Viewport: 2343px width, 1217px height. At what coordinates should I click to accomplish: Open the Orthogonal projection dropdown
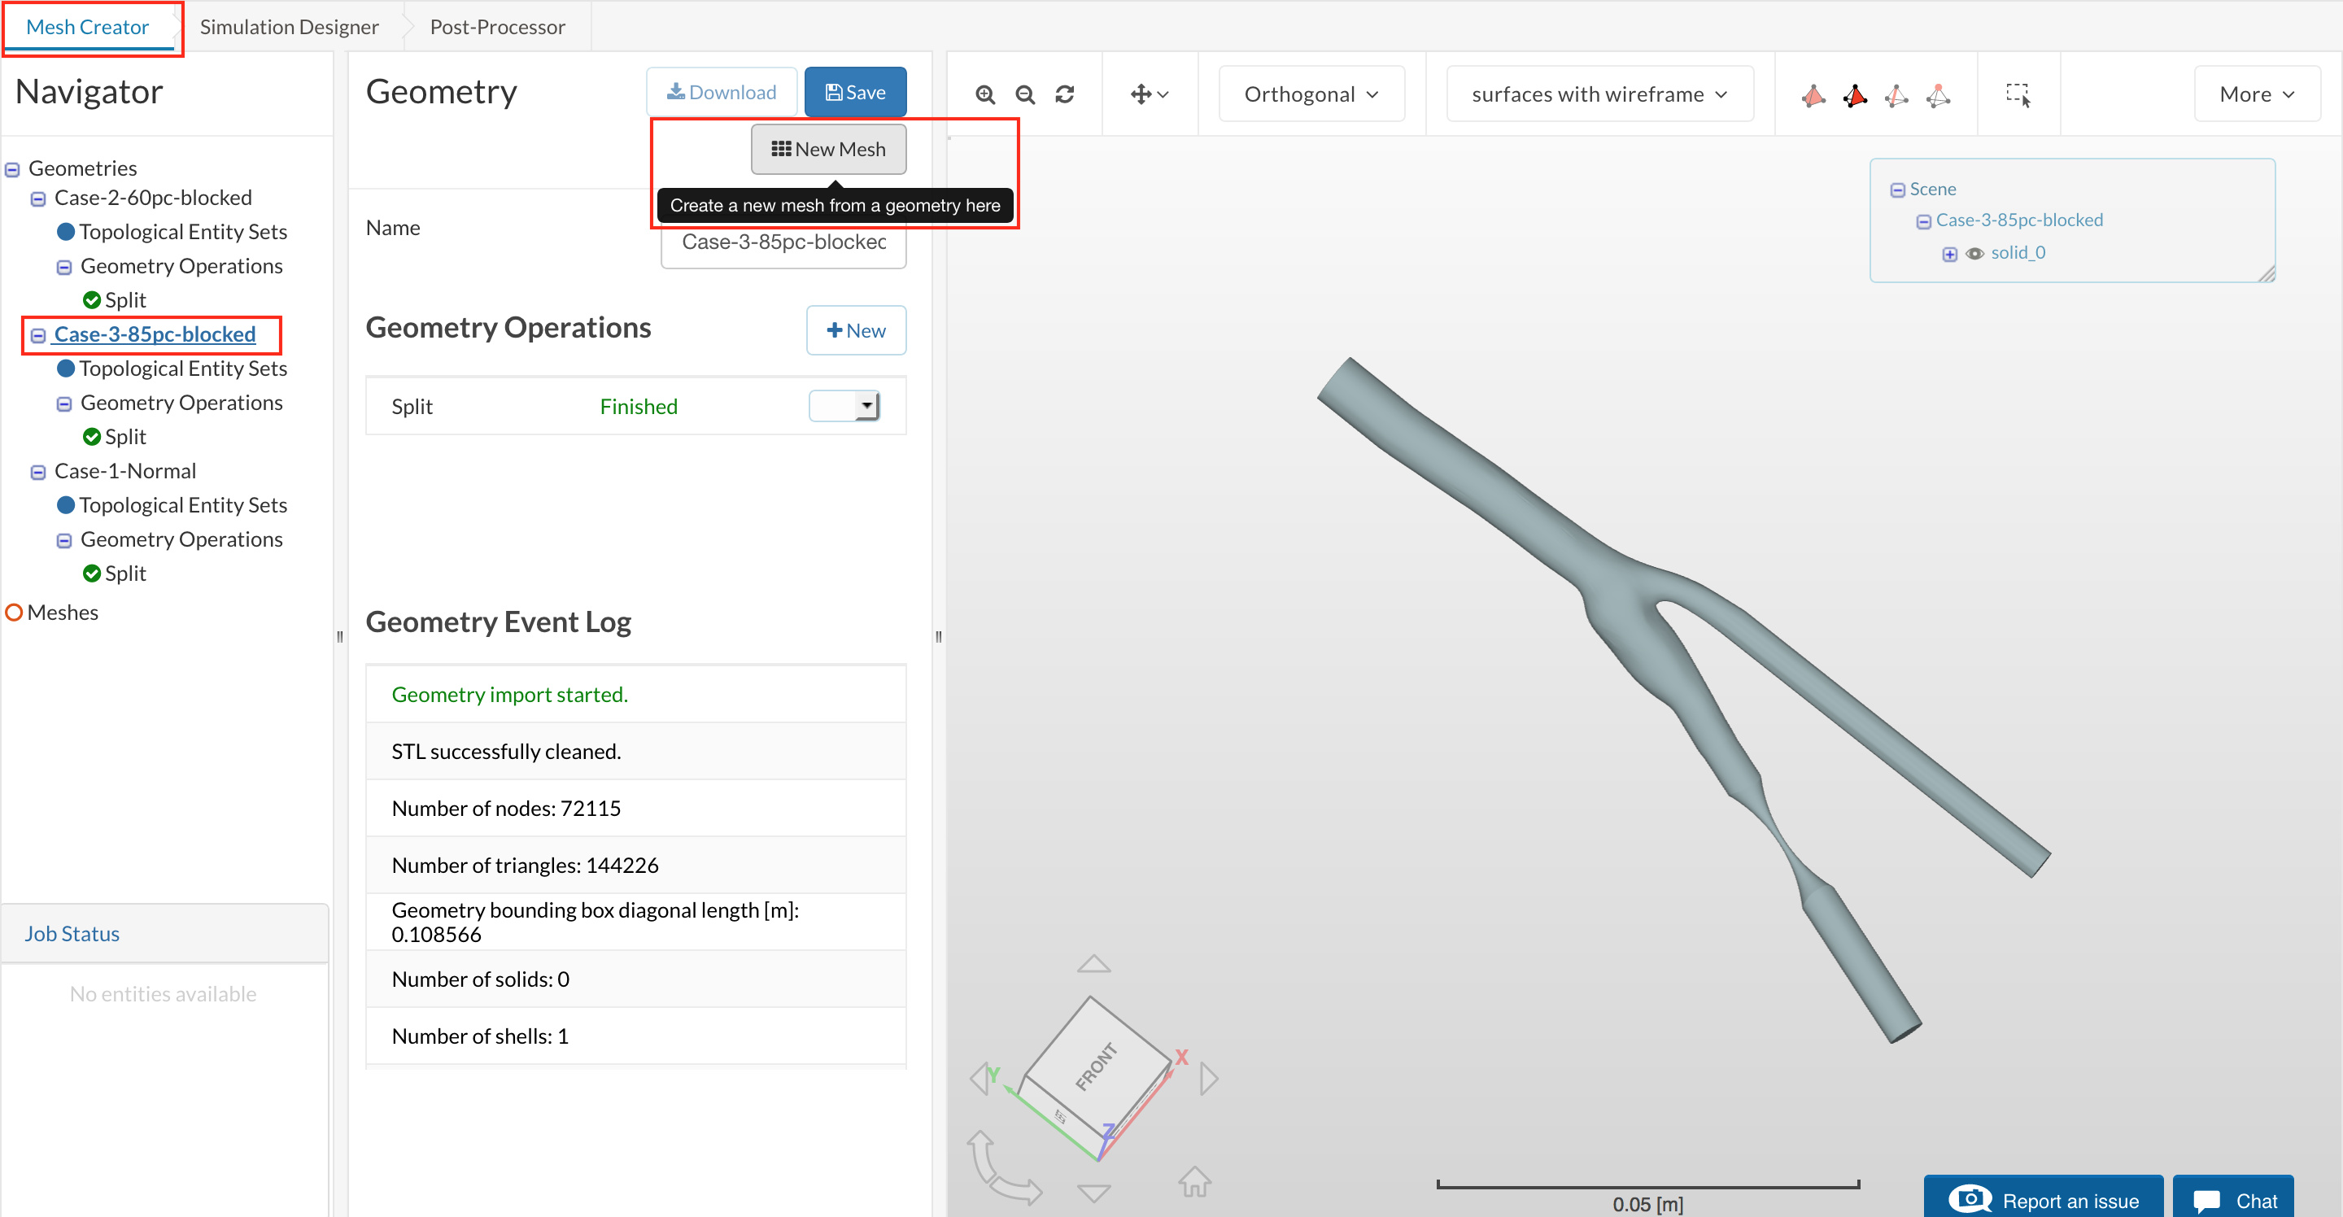click(1311, 94)
